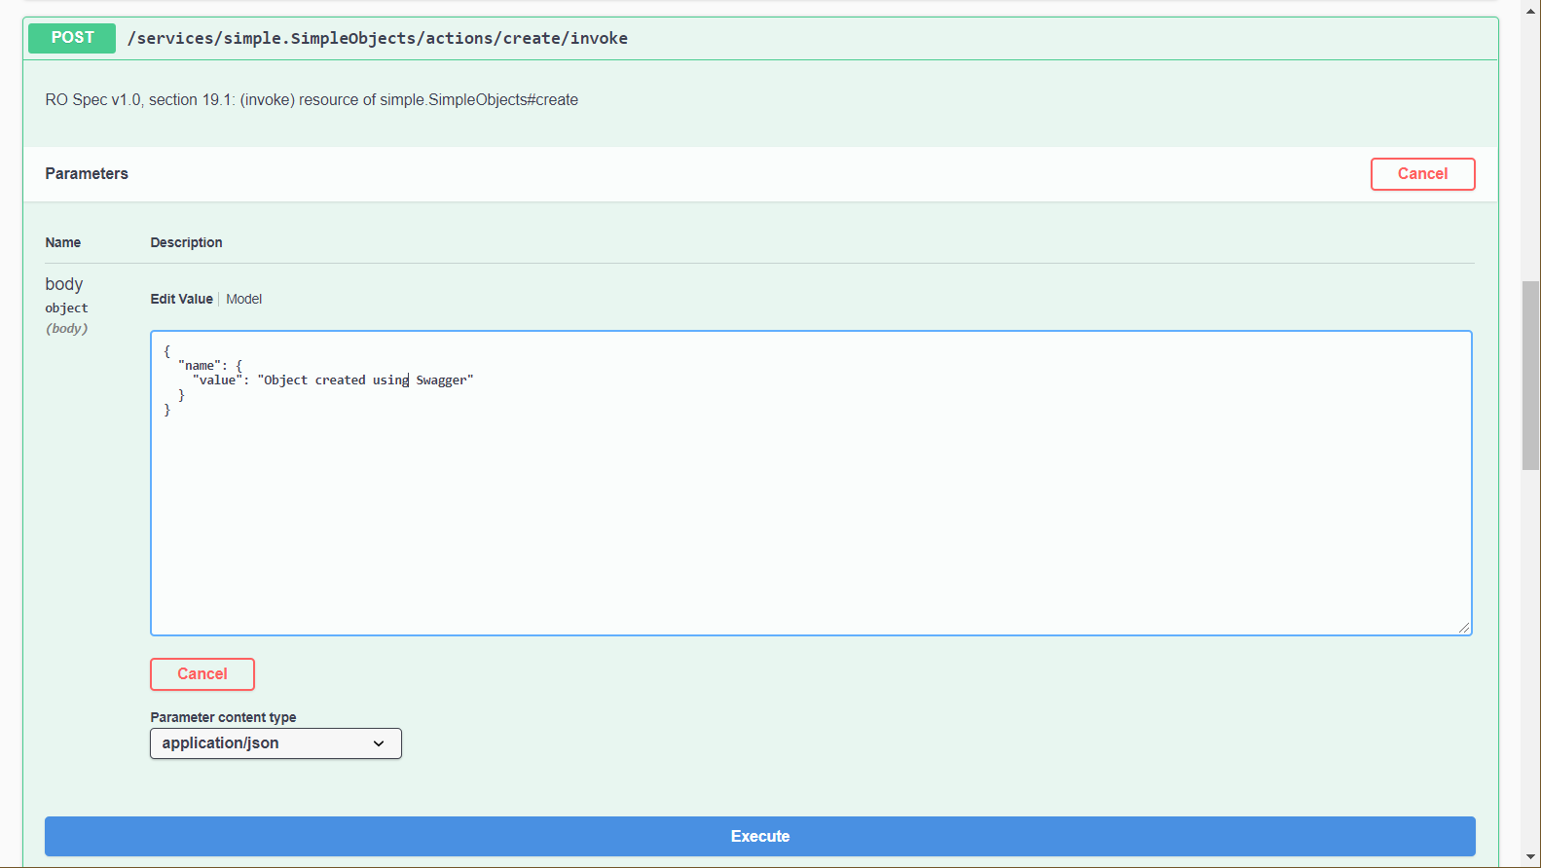Click Cancel below the body editor
The height and width of the screenshot is (868, 1541).
coord(202,674)
